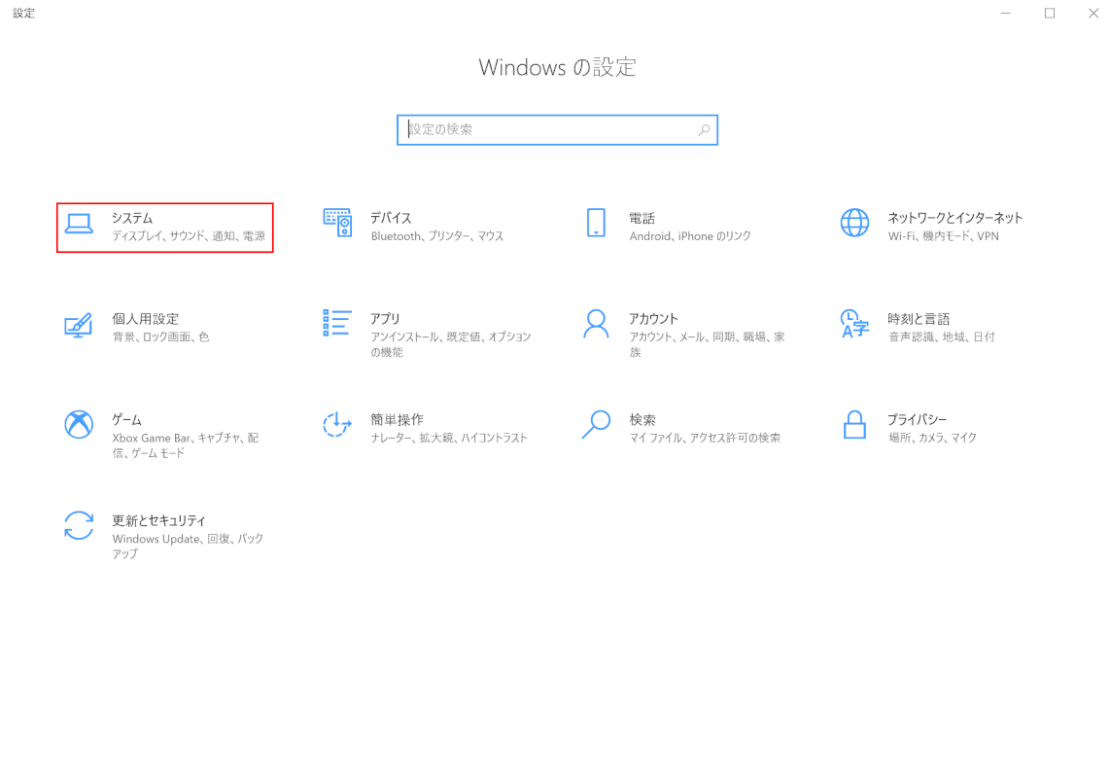Screen dimensions: 1110x778
Task: Open the アプリ list icon
Action: point(337,323)
